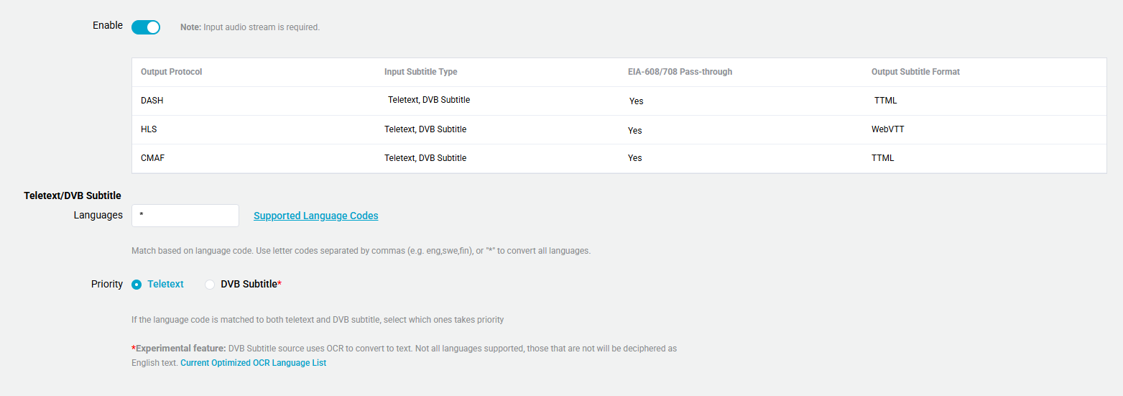Click TTML format in the CMAF row
1123x396 pixels.
point(882,158)
